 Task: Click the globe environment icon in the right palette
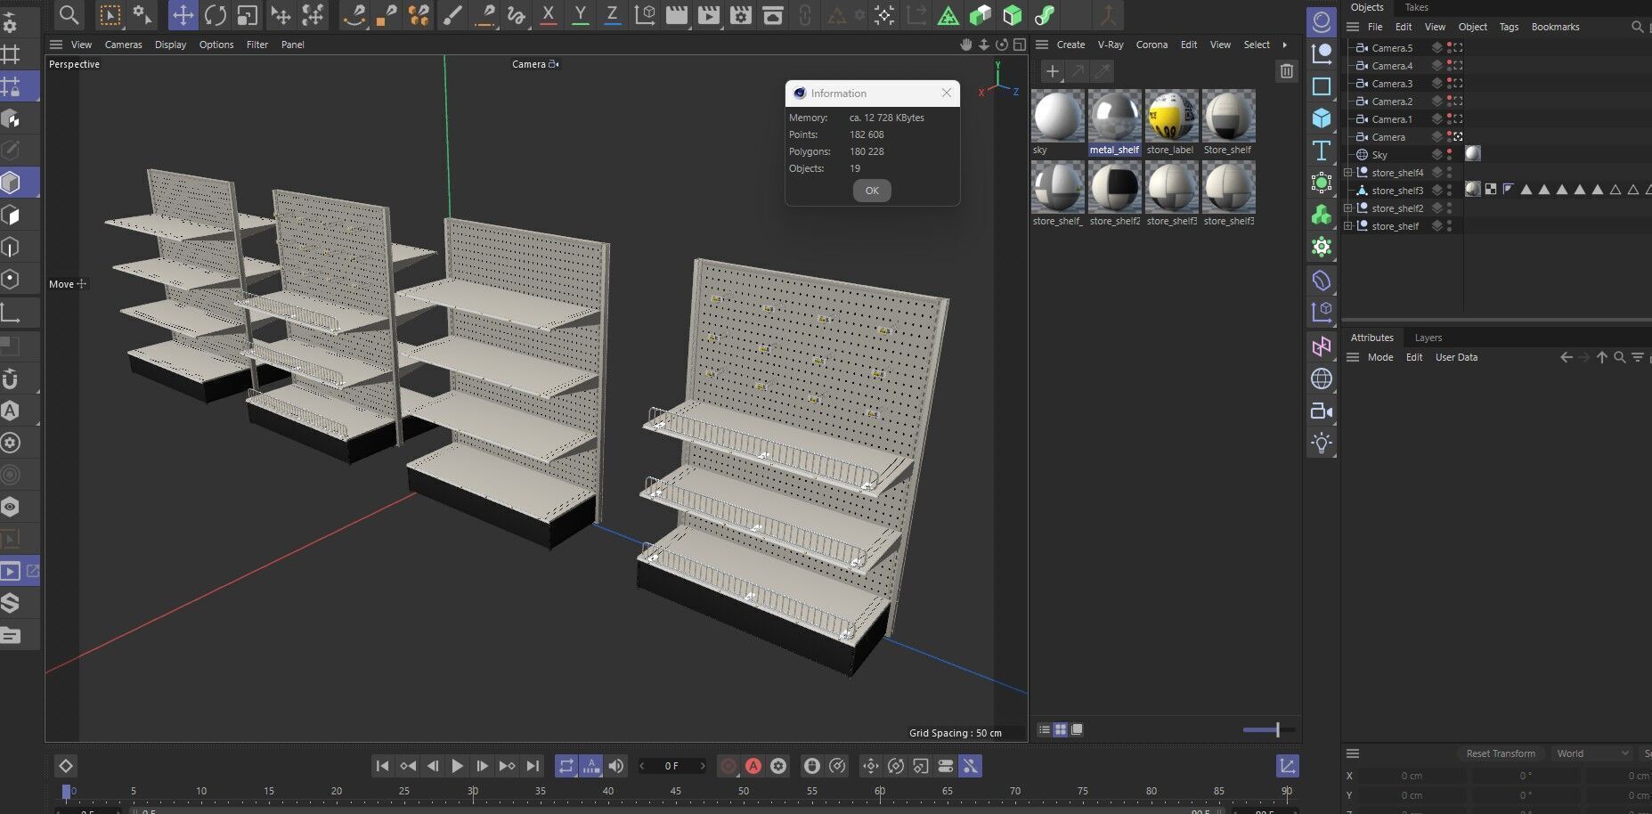pos(1322,379)
